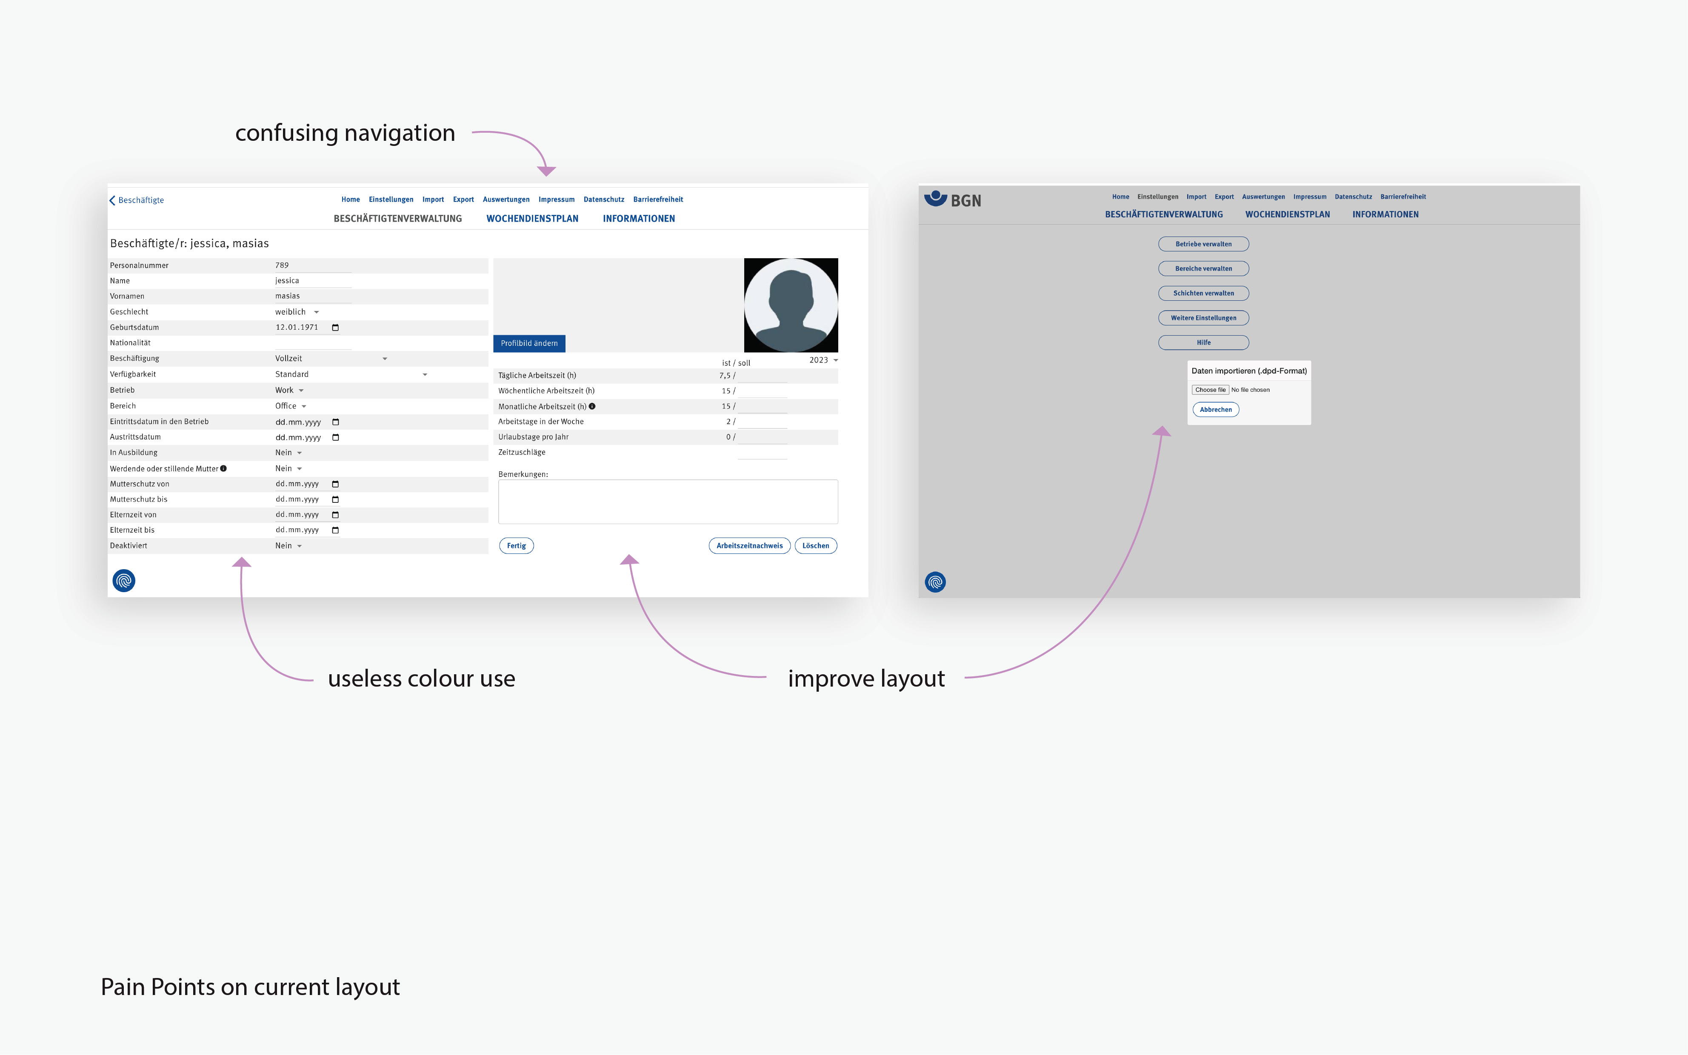Open the 2023 year dropdown
The image size is (1688, 1055).
click(x=823, y=360)
